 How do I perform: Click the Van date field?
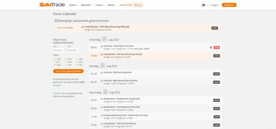point(58,50)
